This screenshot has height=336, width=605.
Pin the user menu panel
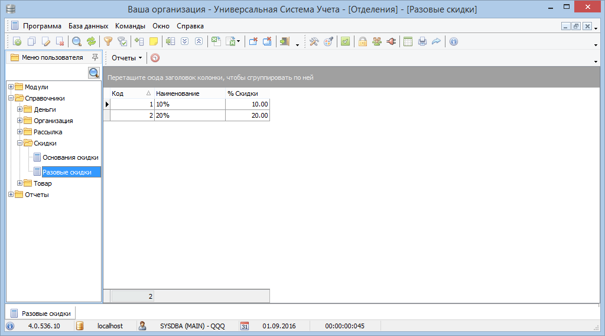pos(95,57)
